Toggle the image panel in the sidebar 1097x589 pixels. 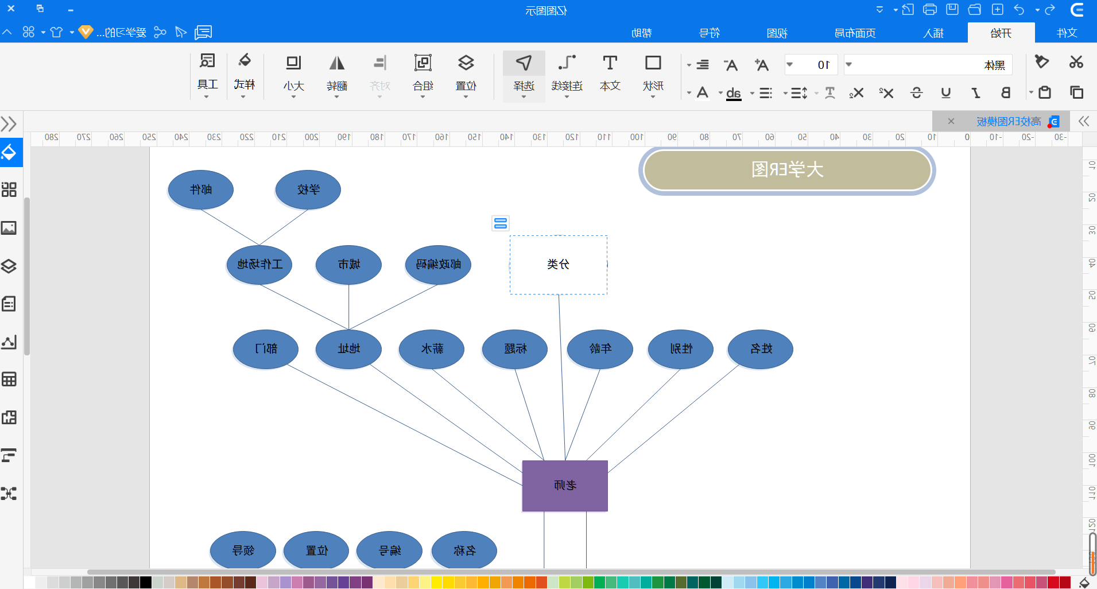(x=9, y=228)
